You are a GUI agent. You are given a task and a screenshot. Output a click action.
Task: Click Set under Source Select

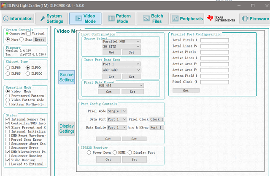coord(132,52)
